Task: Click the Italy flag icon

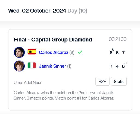Action: (32, 65)
